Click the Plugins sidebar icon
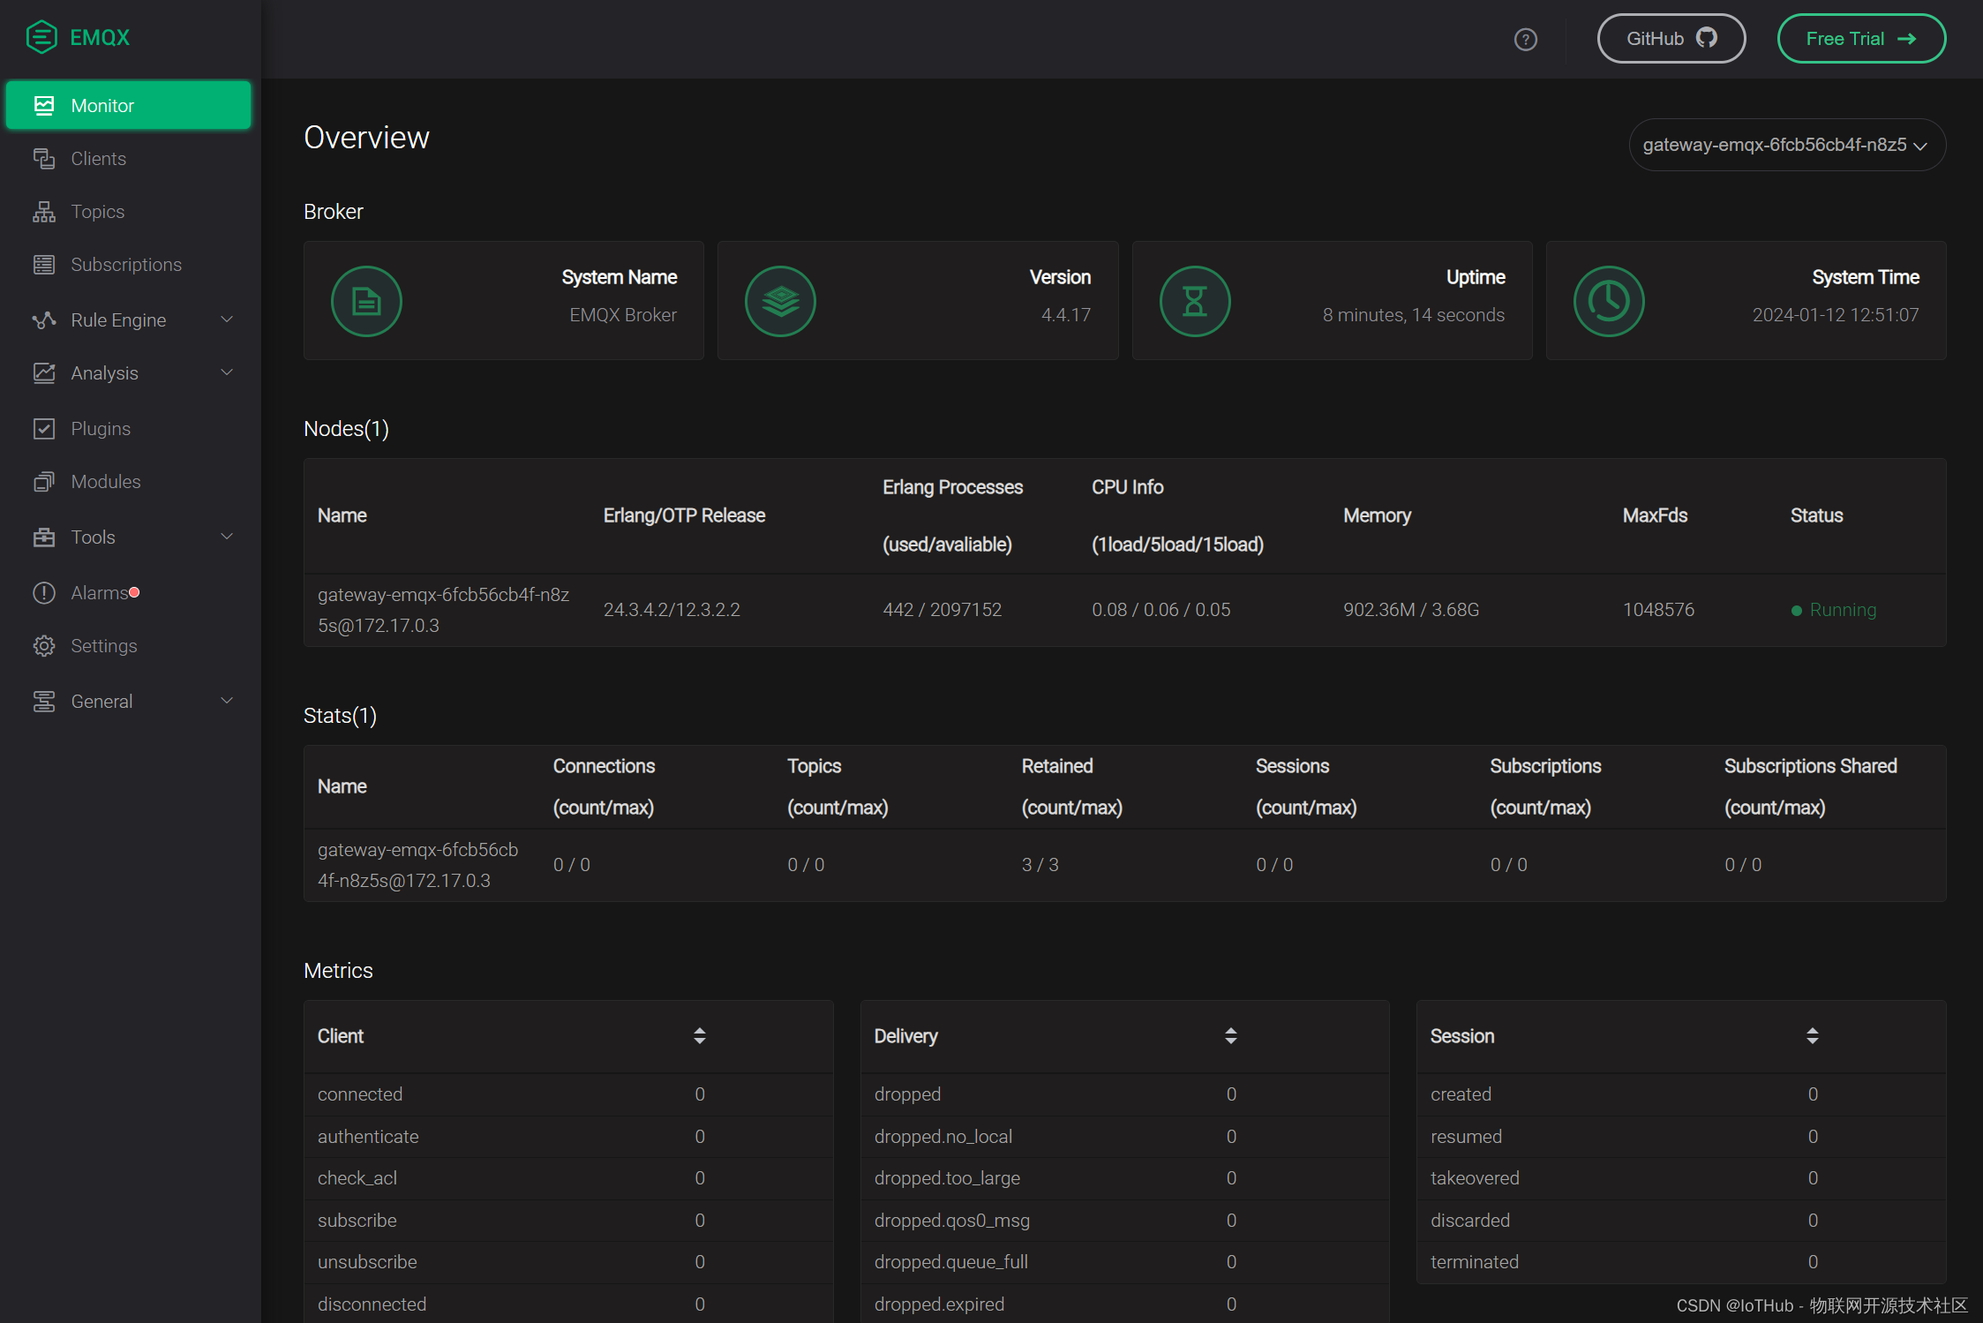This screenshot has height=1323, width=1983. pos(44,428)
